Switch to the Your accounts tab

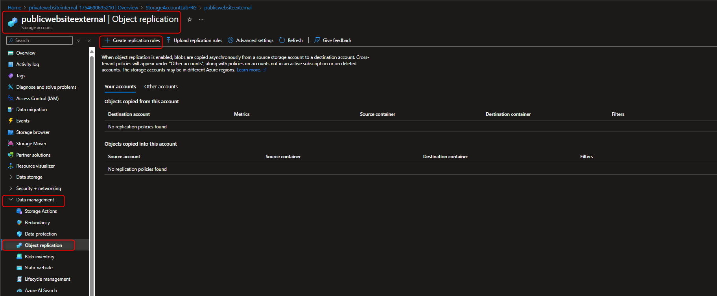120,87
